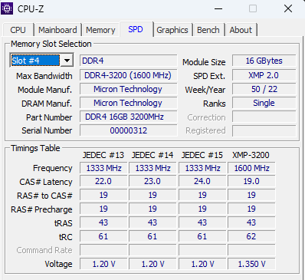305x280 pixels.
Task: Click the JEDEC #15 column header
Action: (202, 155)
